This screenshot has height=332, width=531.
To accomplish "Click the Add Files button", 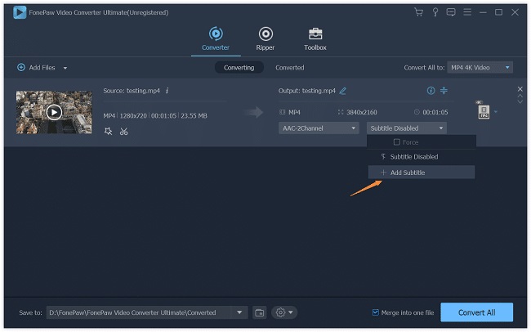I will [x=36, y=68].
